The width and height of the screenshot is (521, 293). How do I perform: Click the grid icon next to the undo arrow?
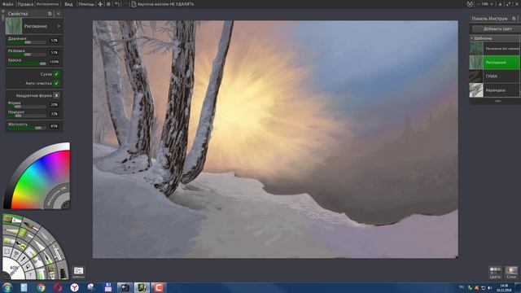click(108, 4)
